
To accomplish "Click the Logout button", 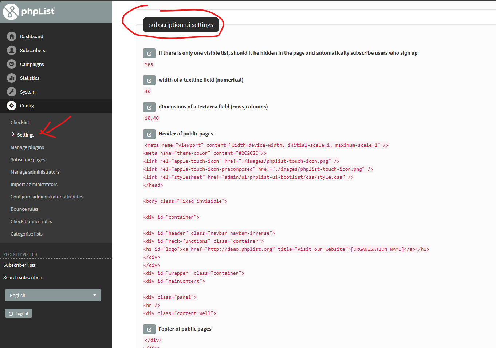I will (x=19, y=313).
